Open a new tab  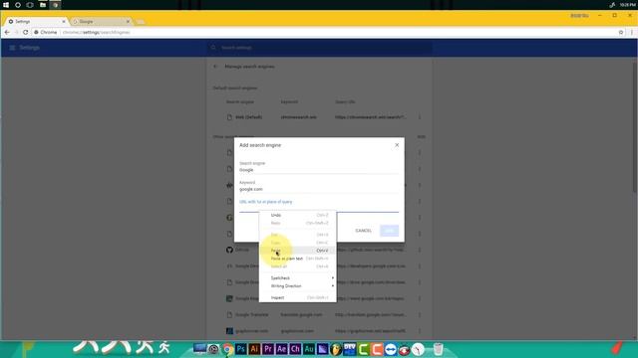tap(141, 22)
